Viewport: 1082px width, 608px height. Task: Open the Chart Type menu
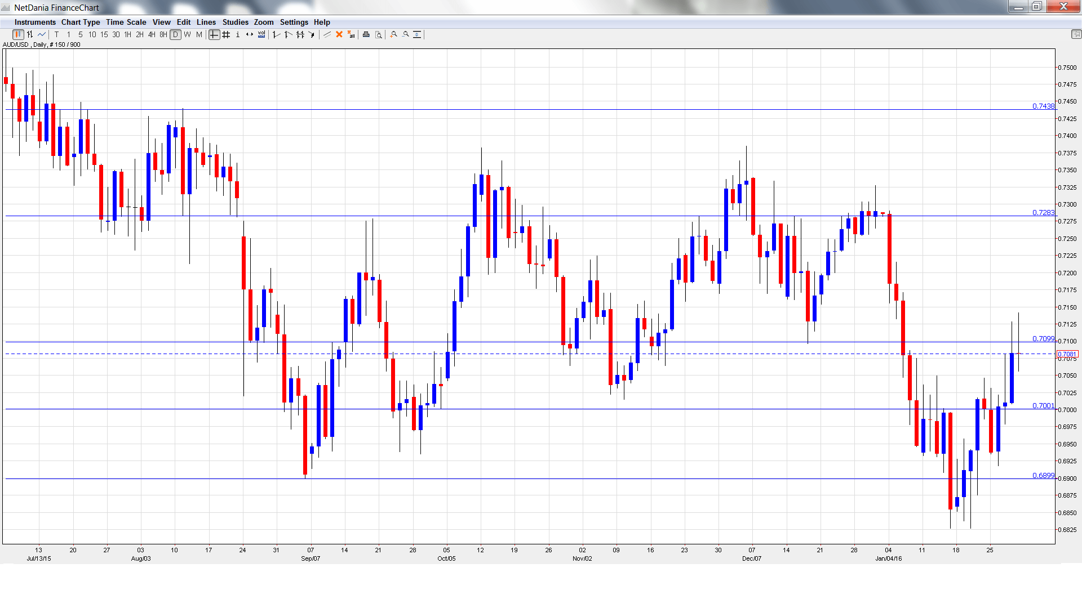pos(81,23)
